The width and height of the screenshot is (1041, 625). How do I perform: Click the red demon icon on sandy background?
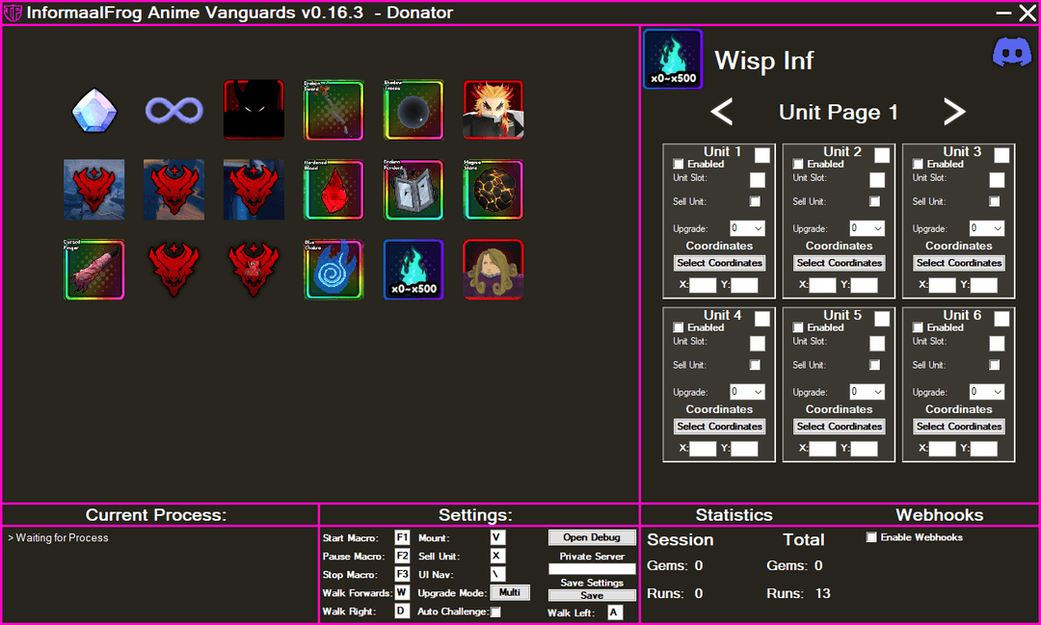tap(173, 190)
